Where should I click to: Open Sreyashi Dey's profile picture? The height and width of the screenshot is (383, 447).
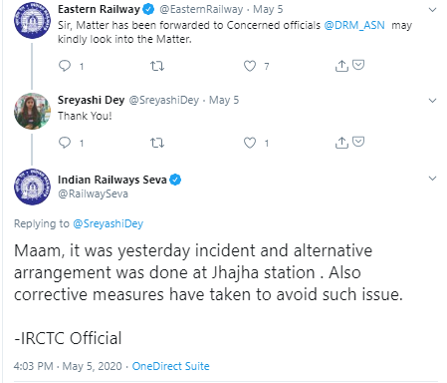[x=32, y=111]
